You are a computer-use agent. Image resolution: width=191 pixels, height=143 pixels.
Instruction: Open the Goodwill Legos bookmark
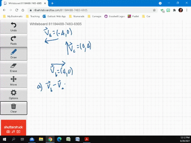[115, 16]
